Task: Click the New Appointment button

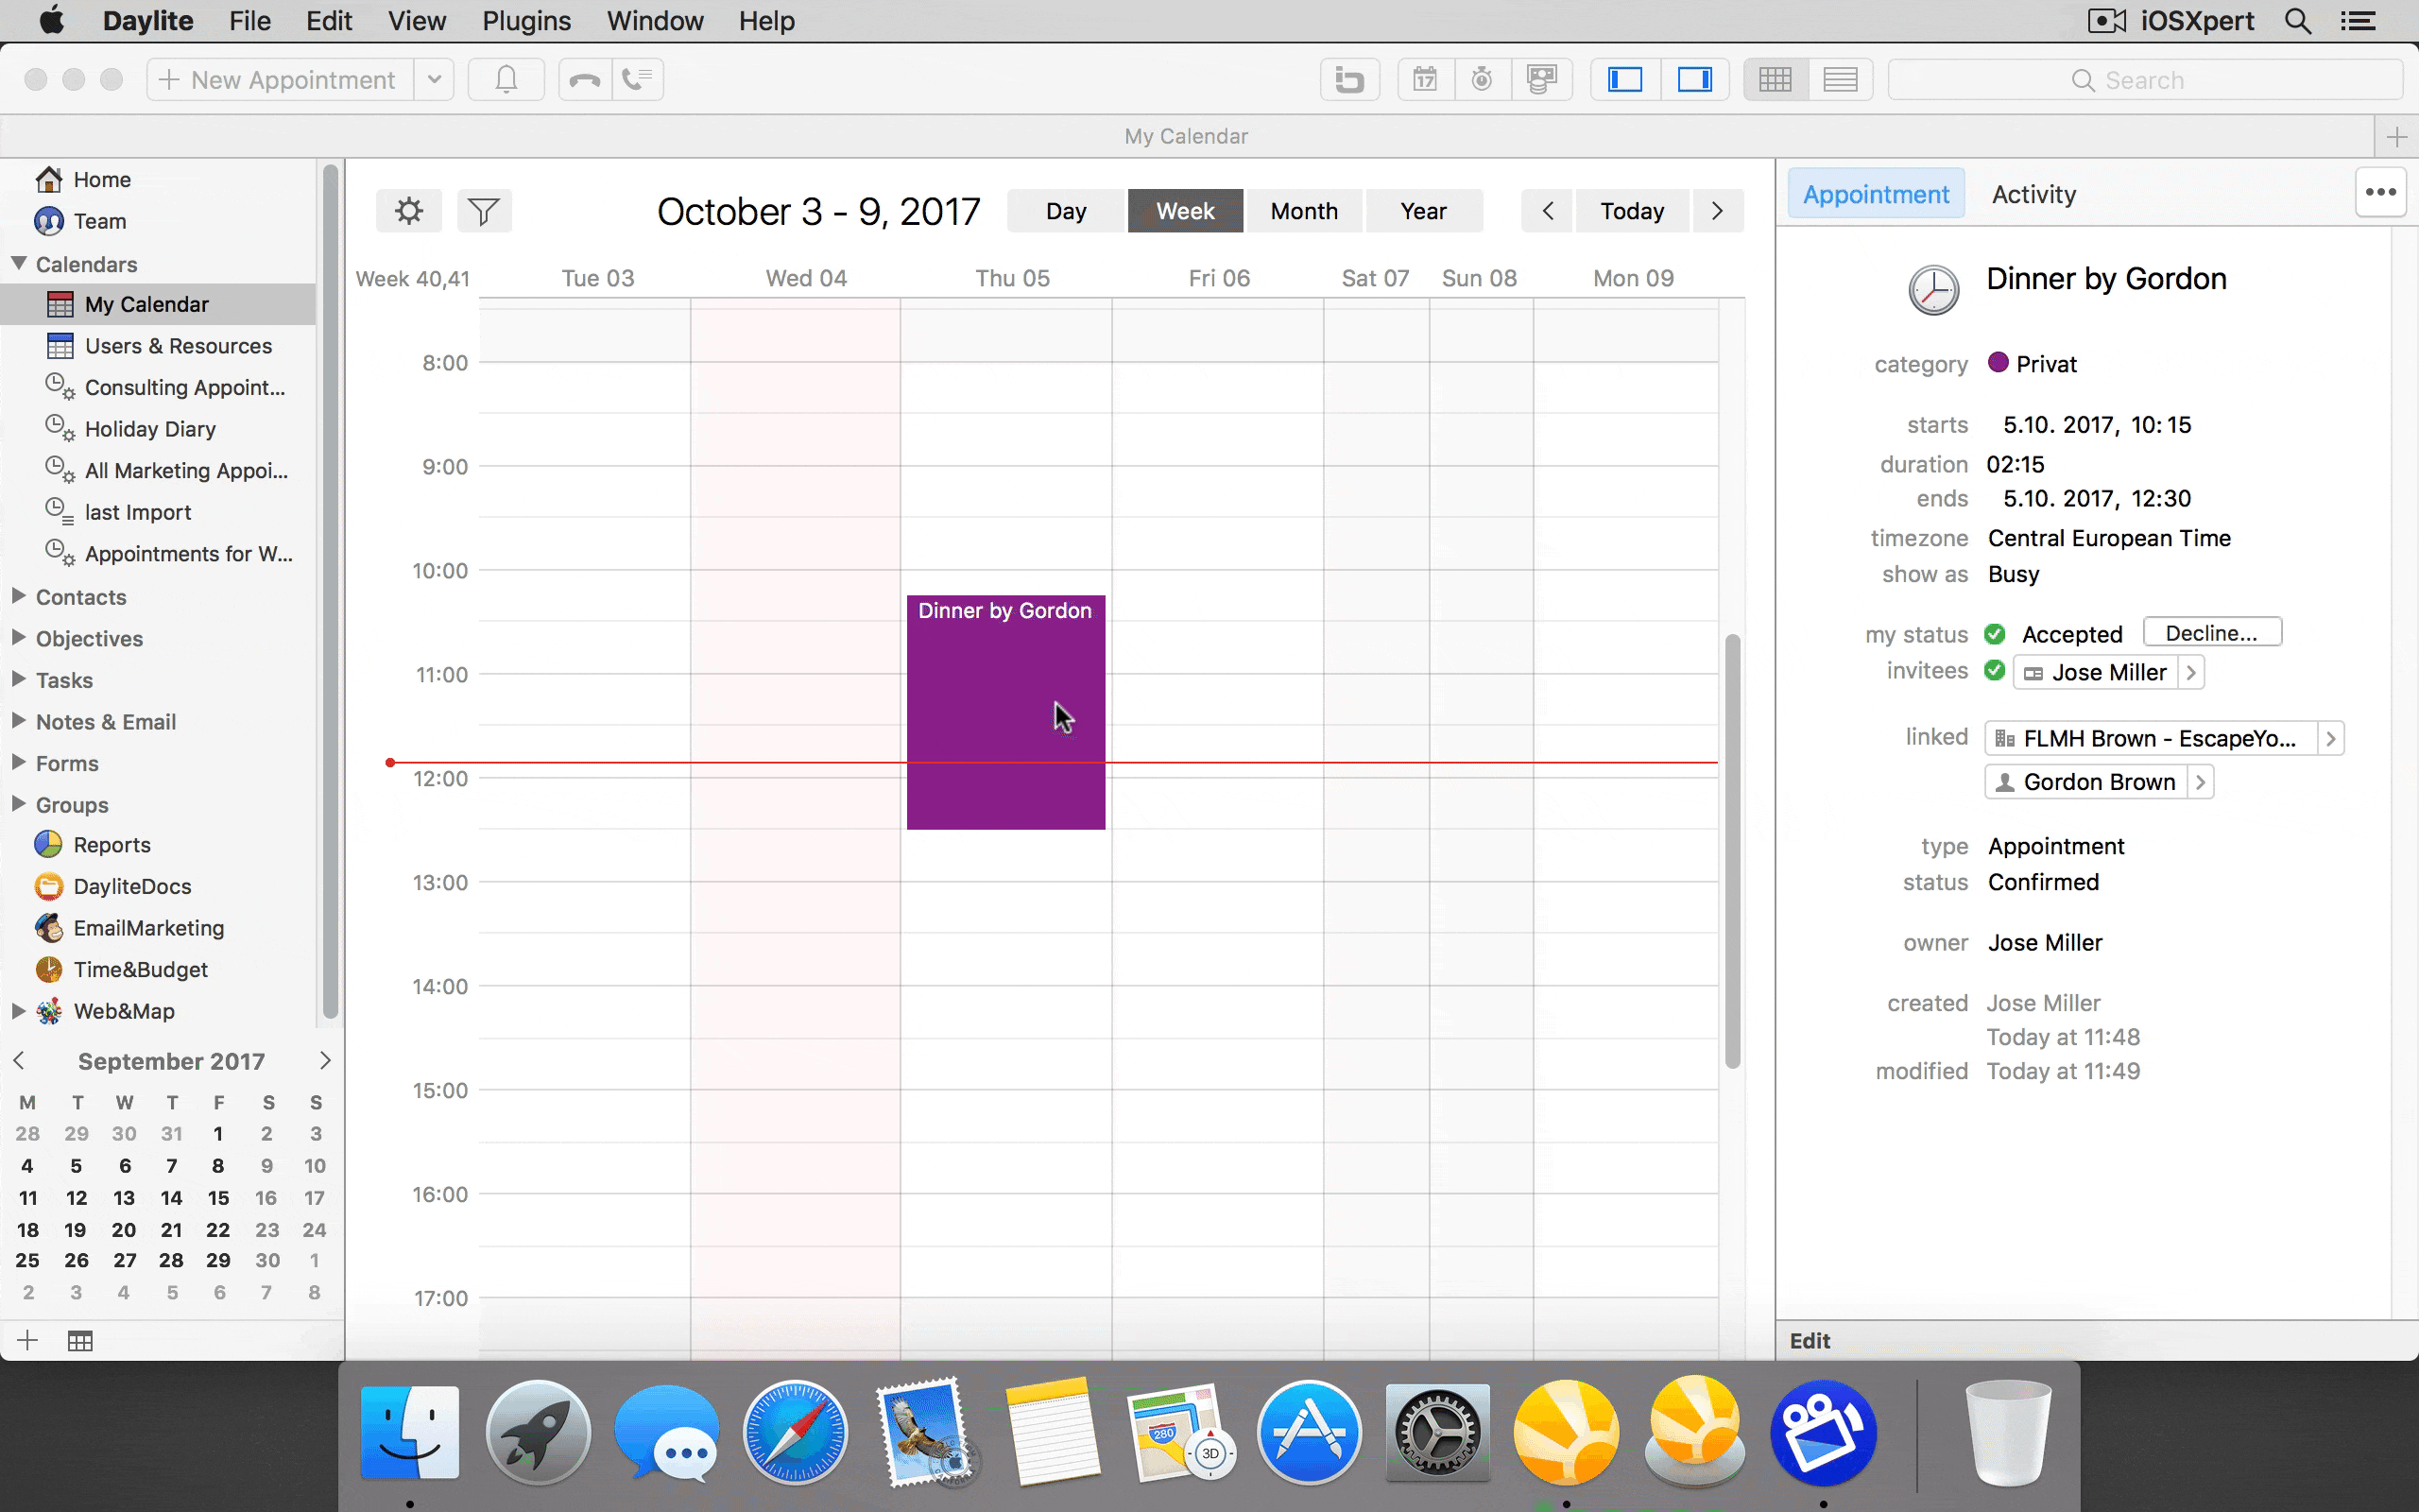Action: pos(280,79)
